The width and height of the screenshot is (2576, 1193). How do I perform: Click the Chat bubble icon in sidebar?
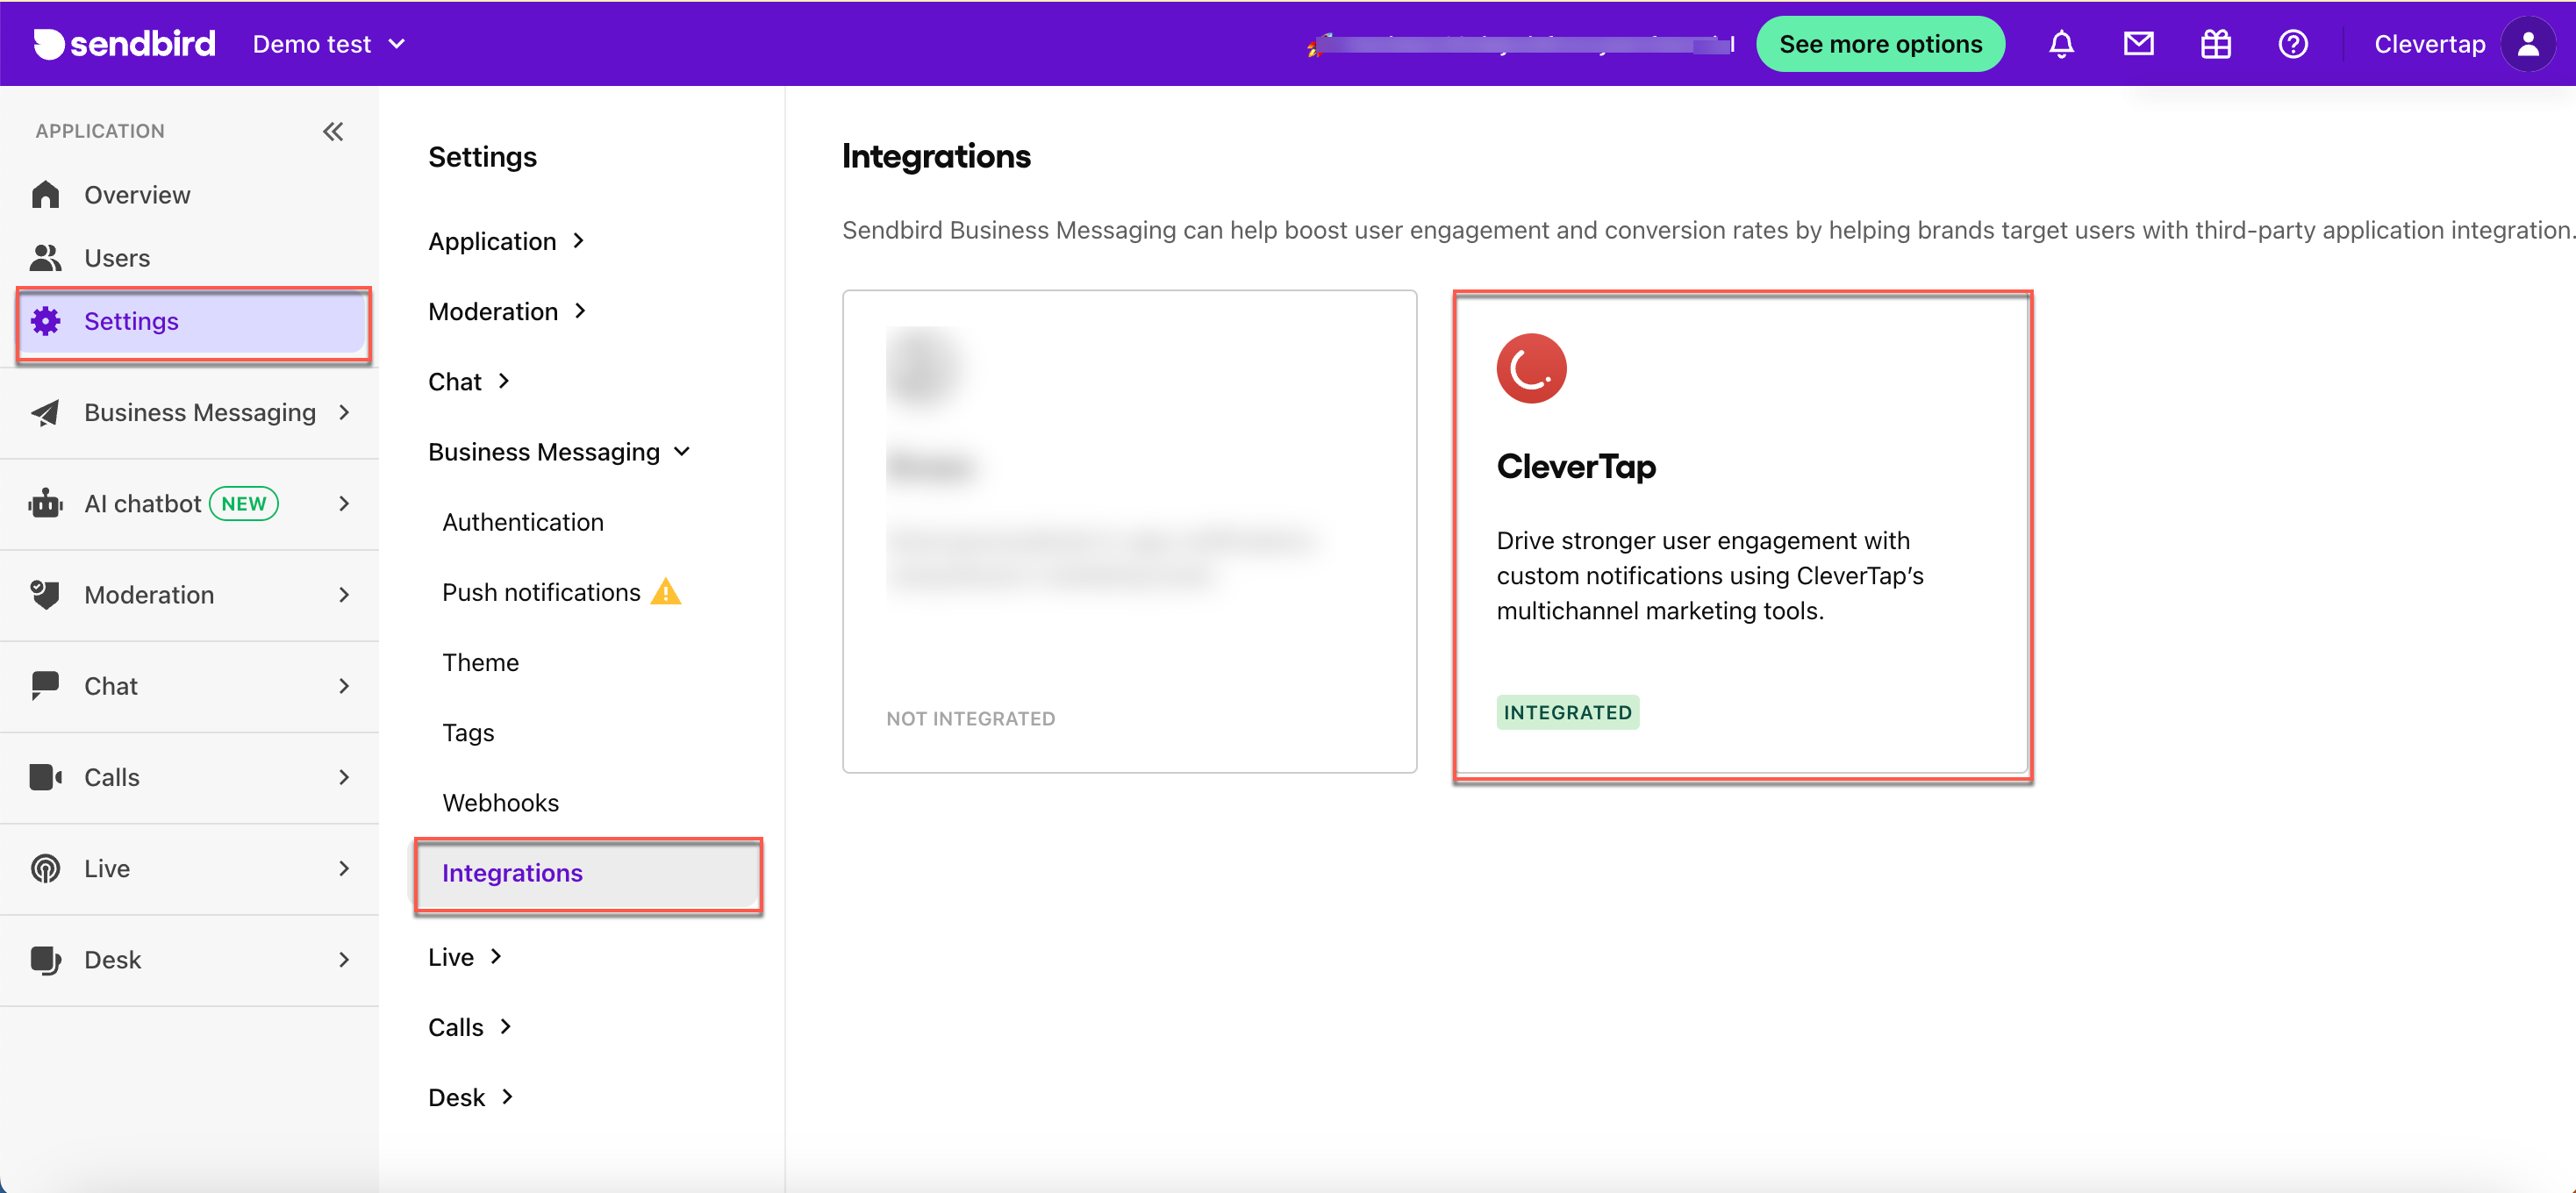click(46, 685)
